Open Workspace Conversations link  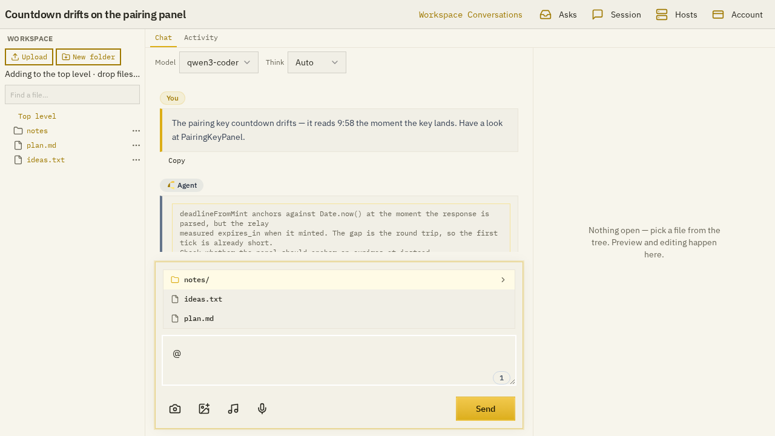(470, 15)
